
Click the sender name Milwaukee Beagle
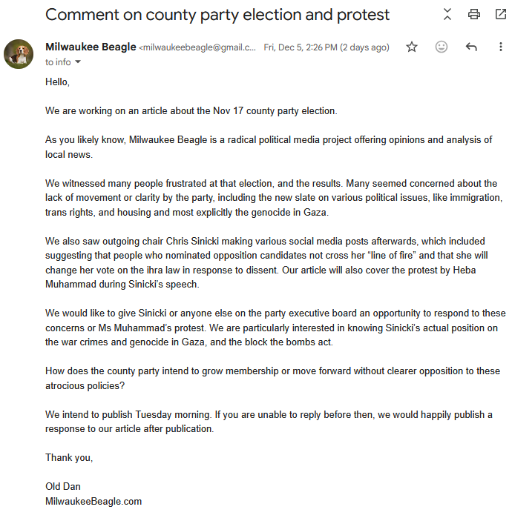click(91, 47)
